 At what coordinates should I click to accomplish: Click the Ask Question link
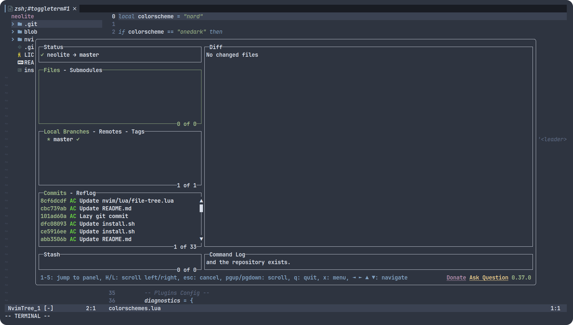click(x=489, y=278)
